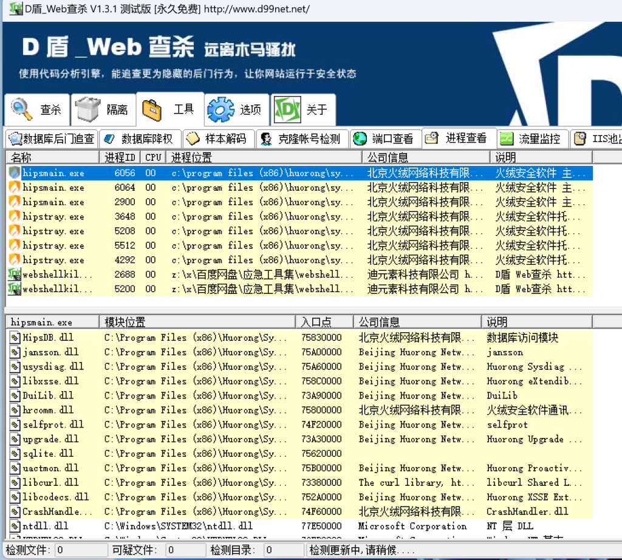
Task: Click file icon of sqlite.dll
Action: [15, 454]
